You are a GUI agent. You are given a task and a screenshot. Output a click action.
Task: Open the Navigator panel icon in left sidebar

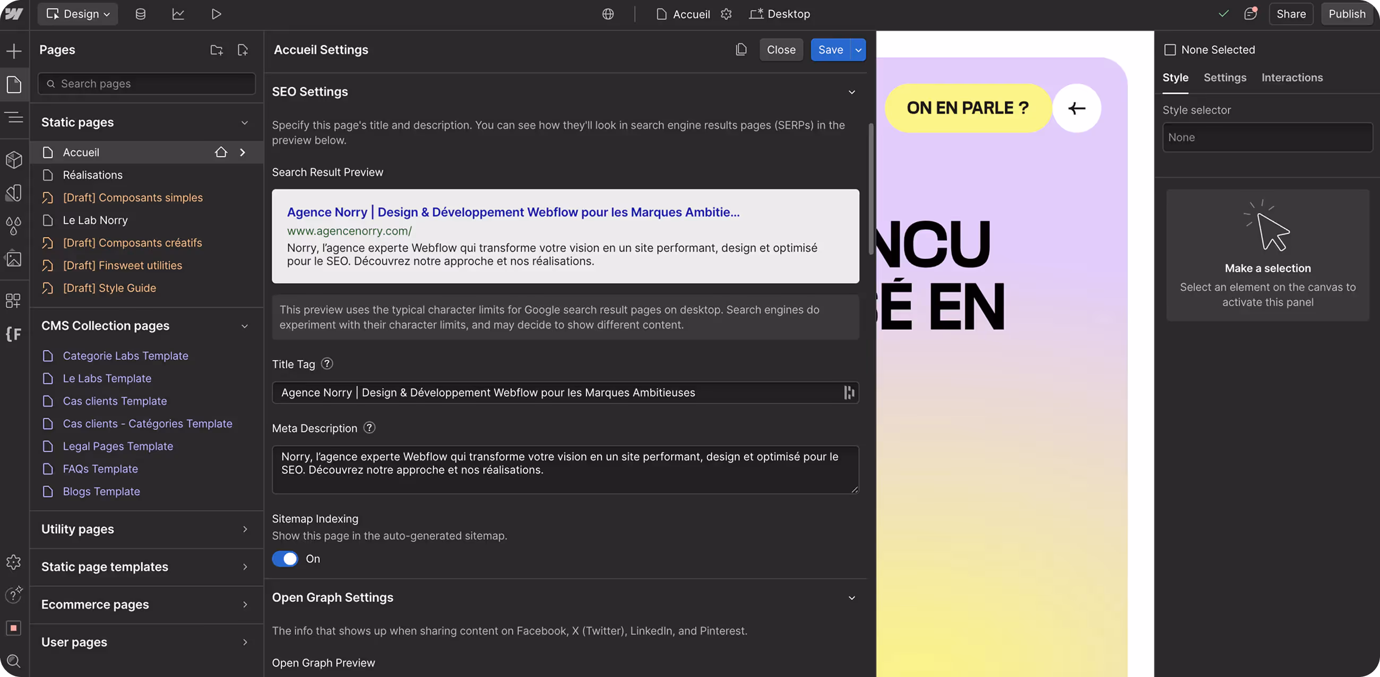coord(14,117)
